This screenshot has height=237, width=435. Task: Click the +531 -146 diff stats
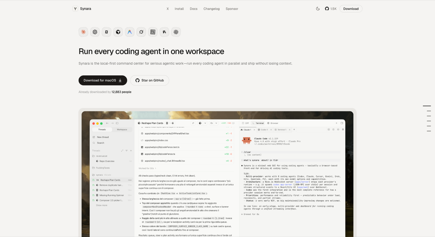click(226, 123)
